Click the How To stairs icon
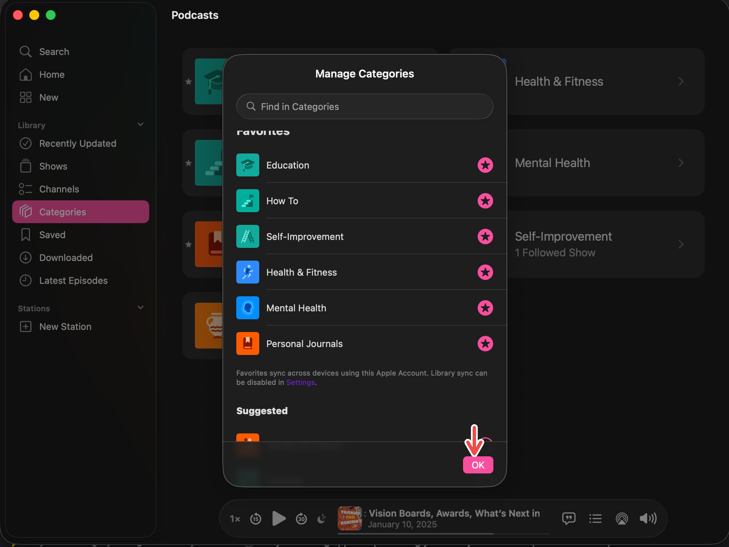 tap(248, 201)
